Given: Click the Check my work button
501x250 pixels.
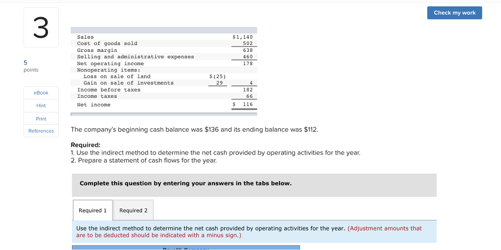Looking at the screenshot, I should point(455,13).
